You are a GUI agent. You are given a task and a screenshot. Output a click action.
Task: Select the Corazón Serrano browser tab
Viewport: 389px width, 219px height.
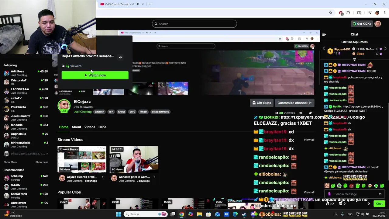click(122, 4)
